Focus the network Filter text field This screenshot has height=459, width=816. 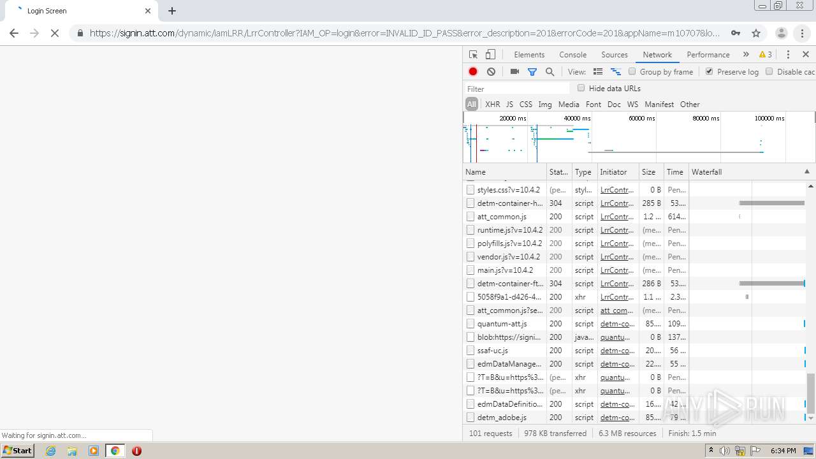coord(517,89)
